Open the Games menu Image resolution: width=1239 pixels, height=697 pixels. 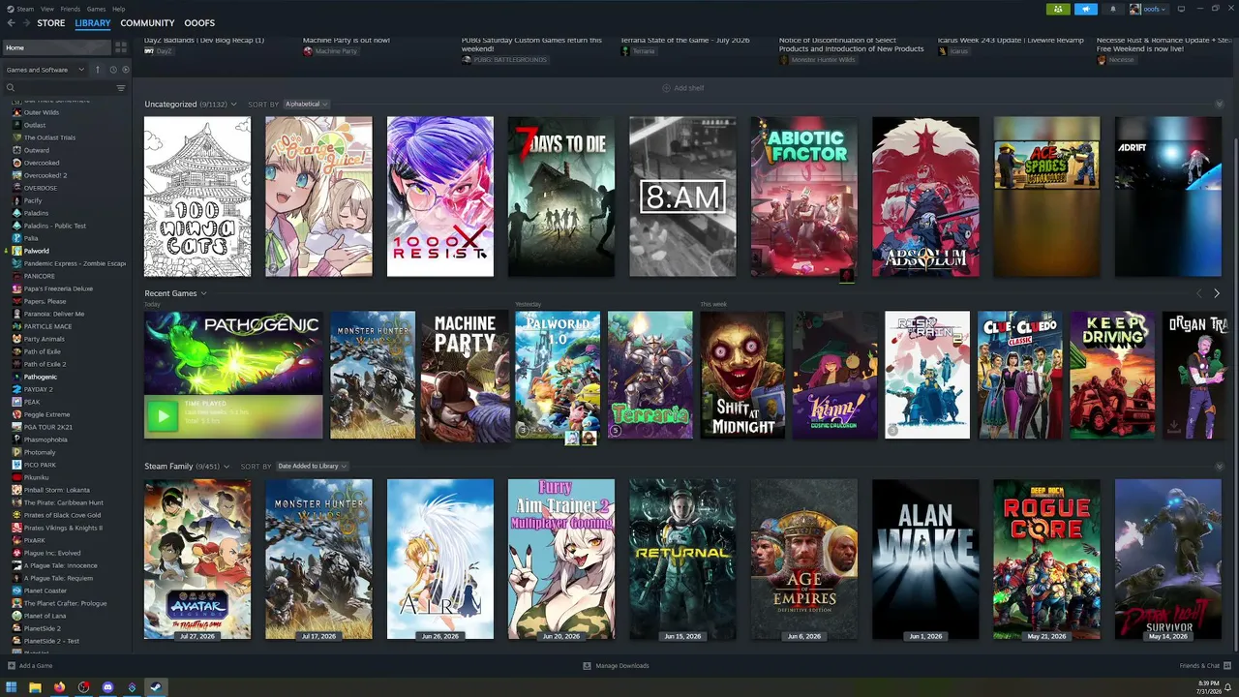pos(97,9)
